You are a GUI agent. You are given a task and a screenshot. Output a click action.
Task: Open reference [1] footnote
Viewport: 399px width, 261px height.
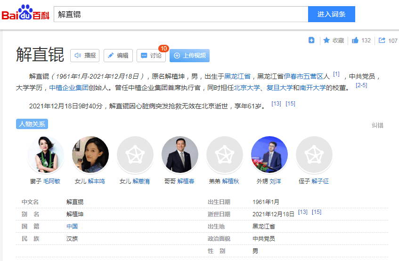[x=336, y=74]
